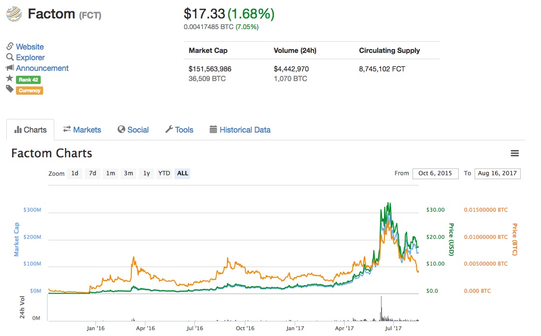Set chart zoom to 1d

click(75, 173)
